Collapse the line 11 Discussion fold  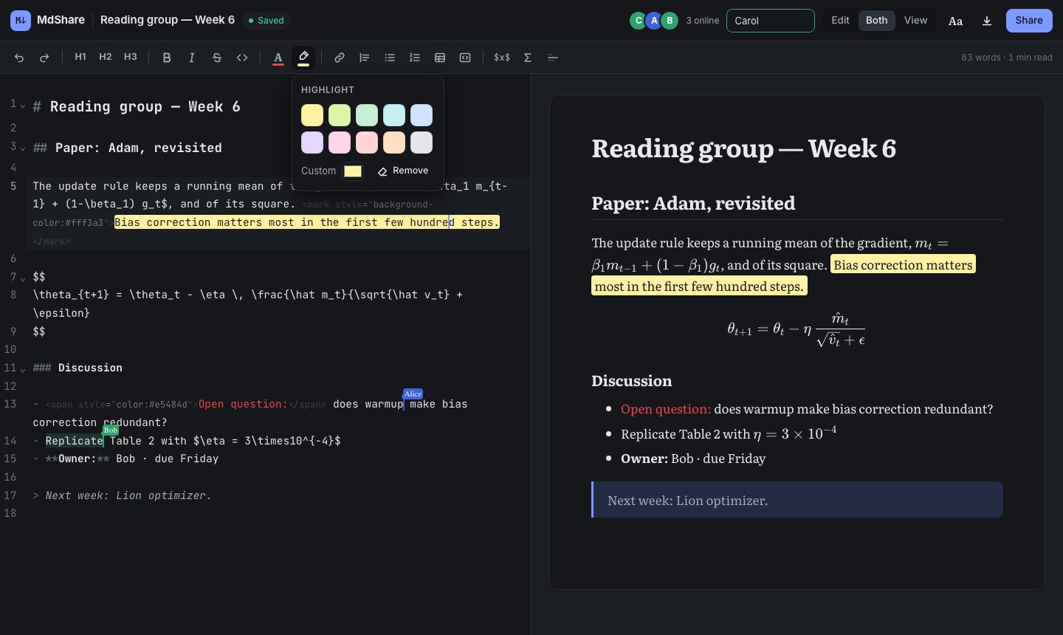click(x=23, y=369)
